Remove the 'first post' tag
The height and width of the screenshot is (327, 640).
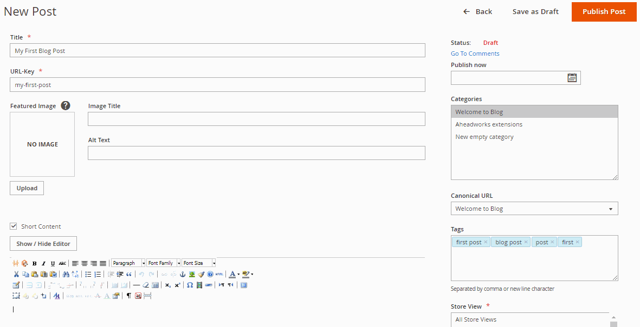486,242
